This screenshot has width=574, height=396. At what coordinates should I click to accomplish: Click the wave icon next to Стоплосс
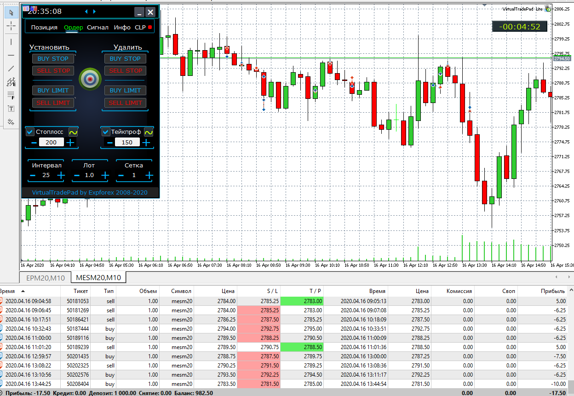74,132
